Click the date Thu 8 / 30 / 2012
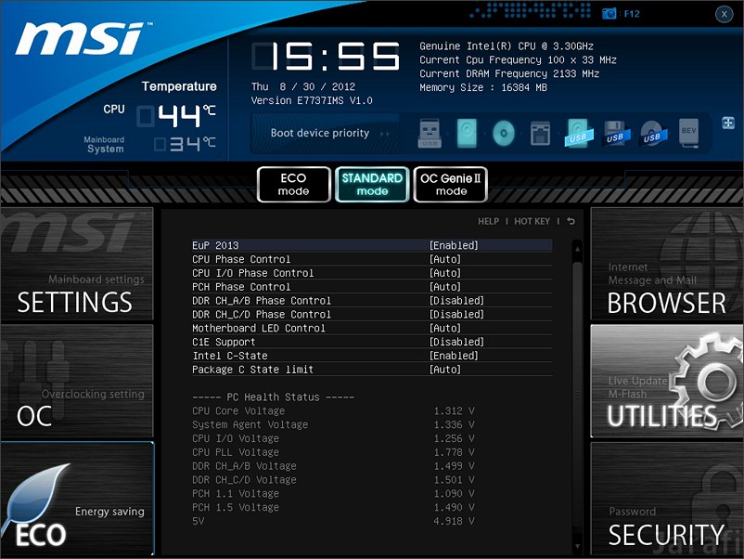This screenshot has width=744, height=559. pyautogui.click(x=303, y=87)
